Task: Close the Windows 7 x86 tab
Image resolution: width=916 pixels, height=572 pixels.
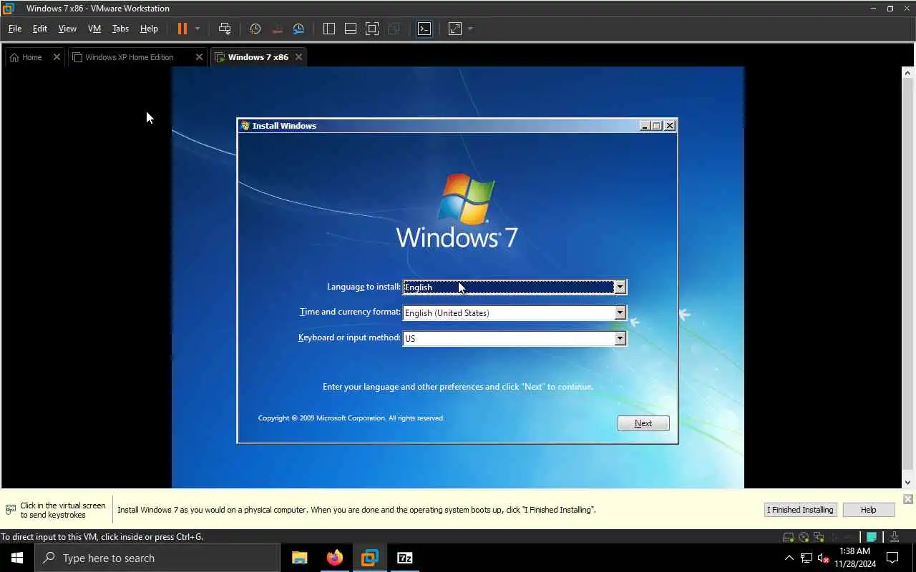Action: point(298,57)
